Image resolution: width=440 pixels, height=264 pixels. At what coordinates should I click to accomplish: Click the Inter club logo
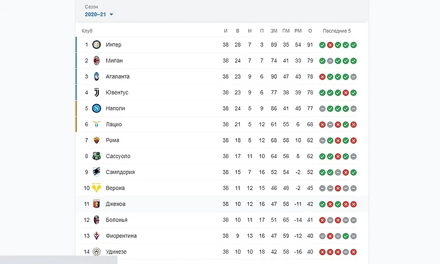click(x=96, y=45)
